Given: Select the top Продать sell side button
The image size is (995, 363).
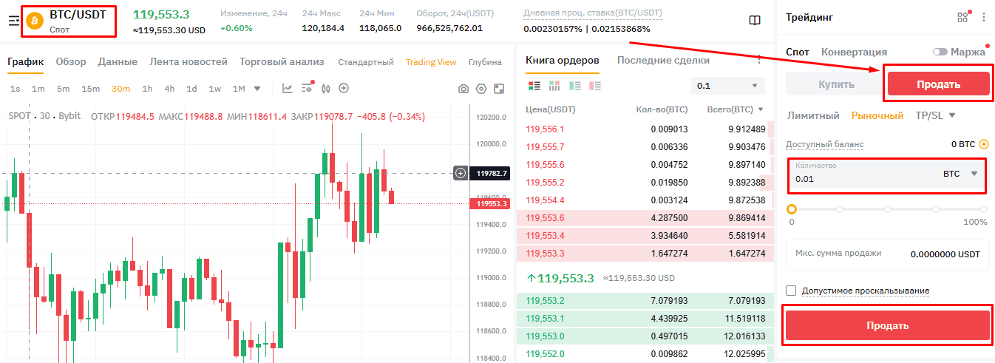Looking at the screenshot, I should [x=938, y=84].
